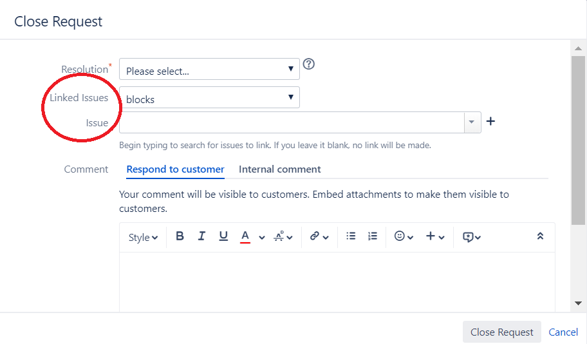Open the insert plus menu in editor
Viewport: 587px width, 344px height.
[x=431, y=236]
